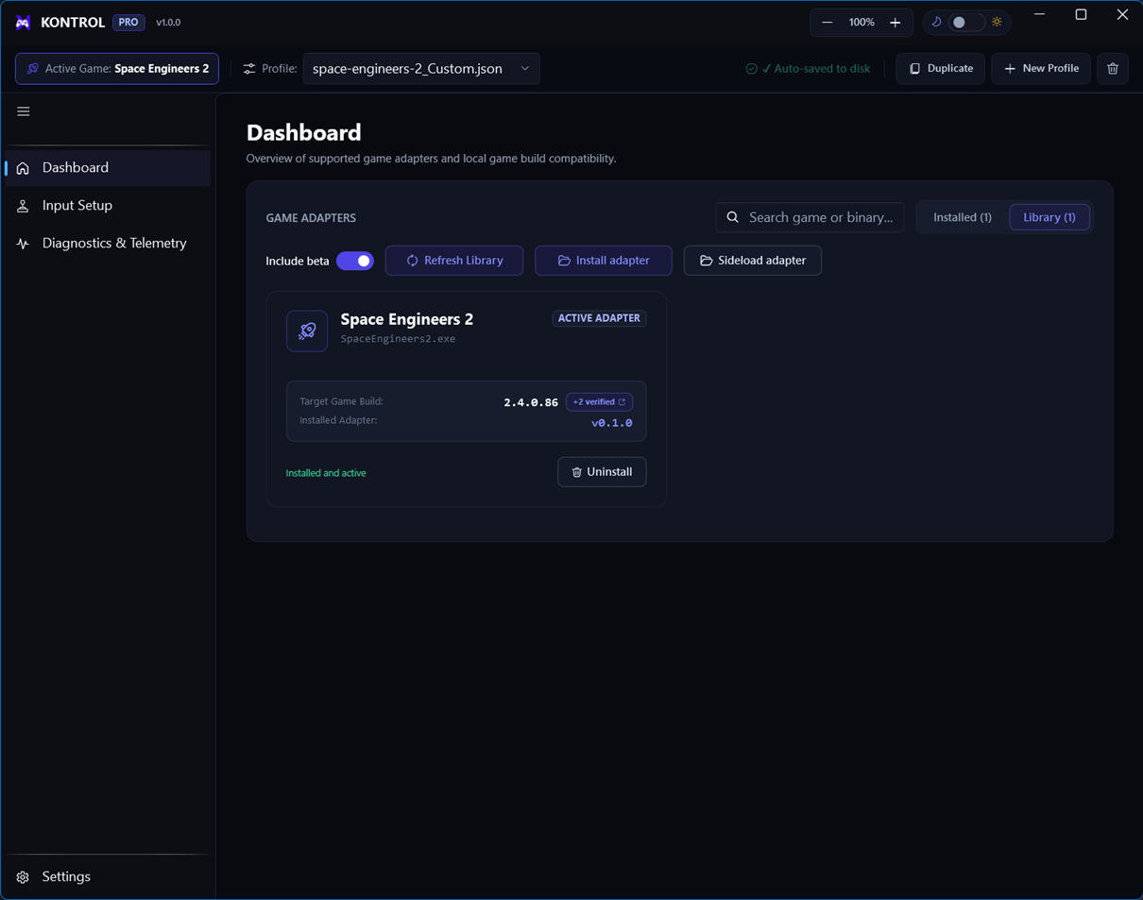The width and height of the screenshot is (1143, 900).
Task: Open Settings at the sidebar bottom
Action: tap(108, 877)
